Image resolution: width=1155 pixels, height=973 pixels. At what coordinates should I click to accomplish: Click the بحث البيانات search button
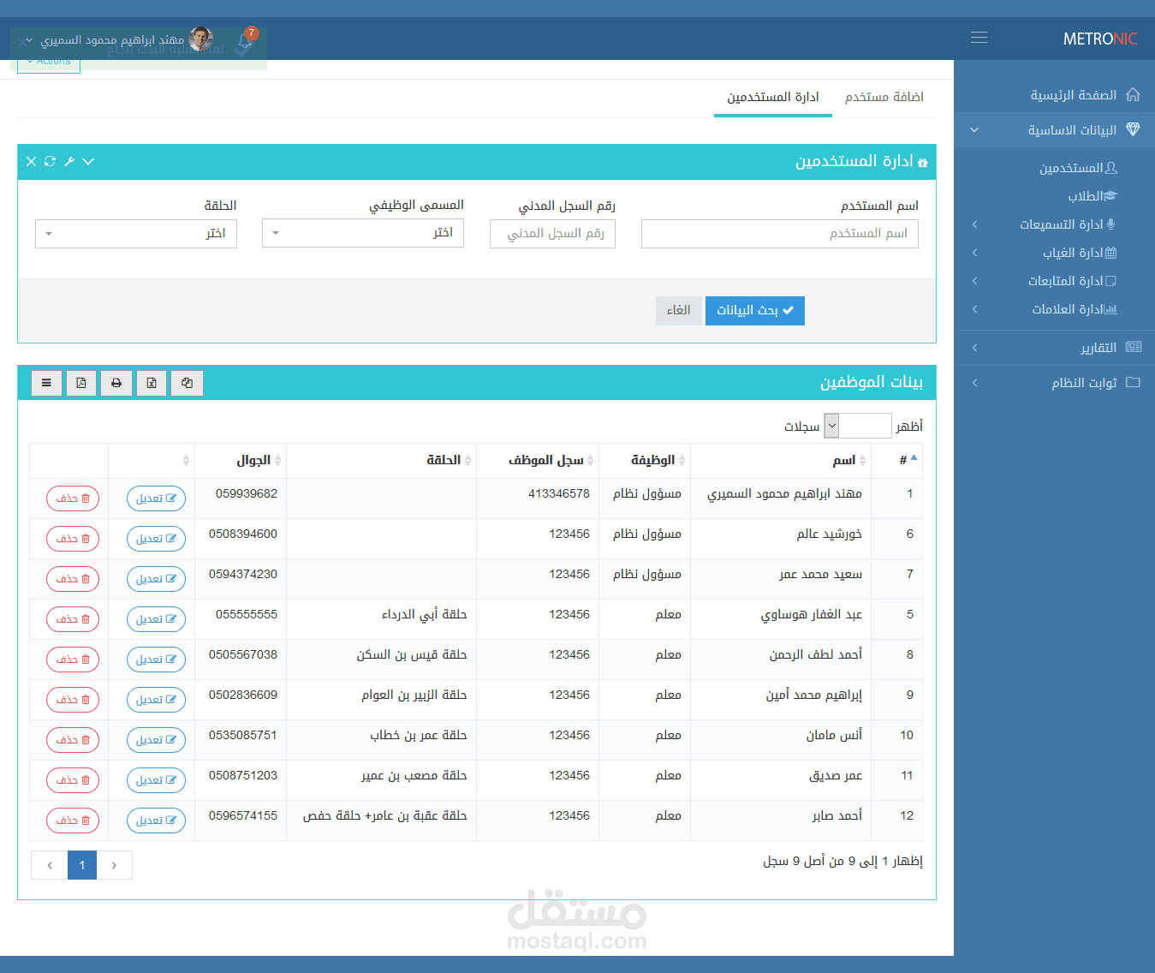tap(755, 310)
